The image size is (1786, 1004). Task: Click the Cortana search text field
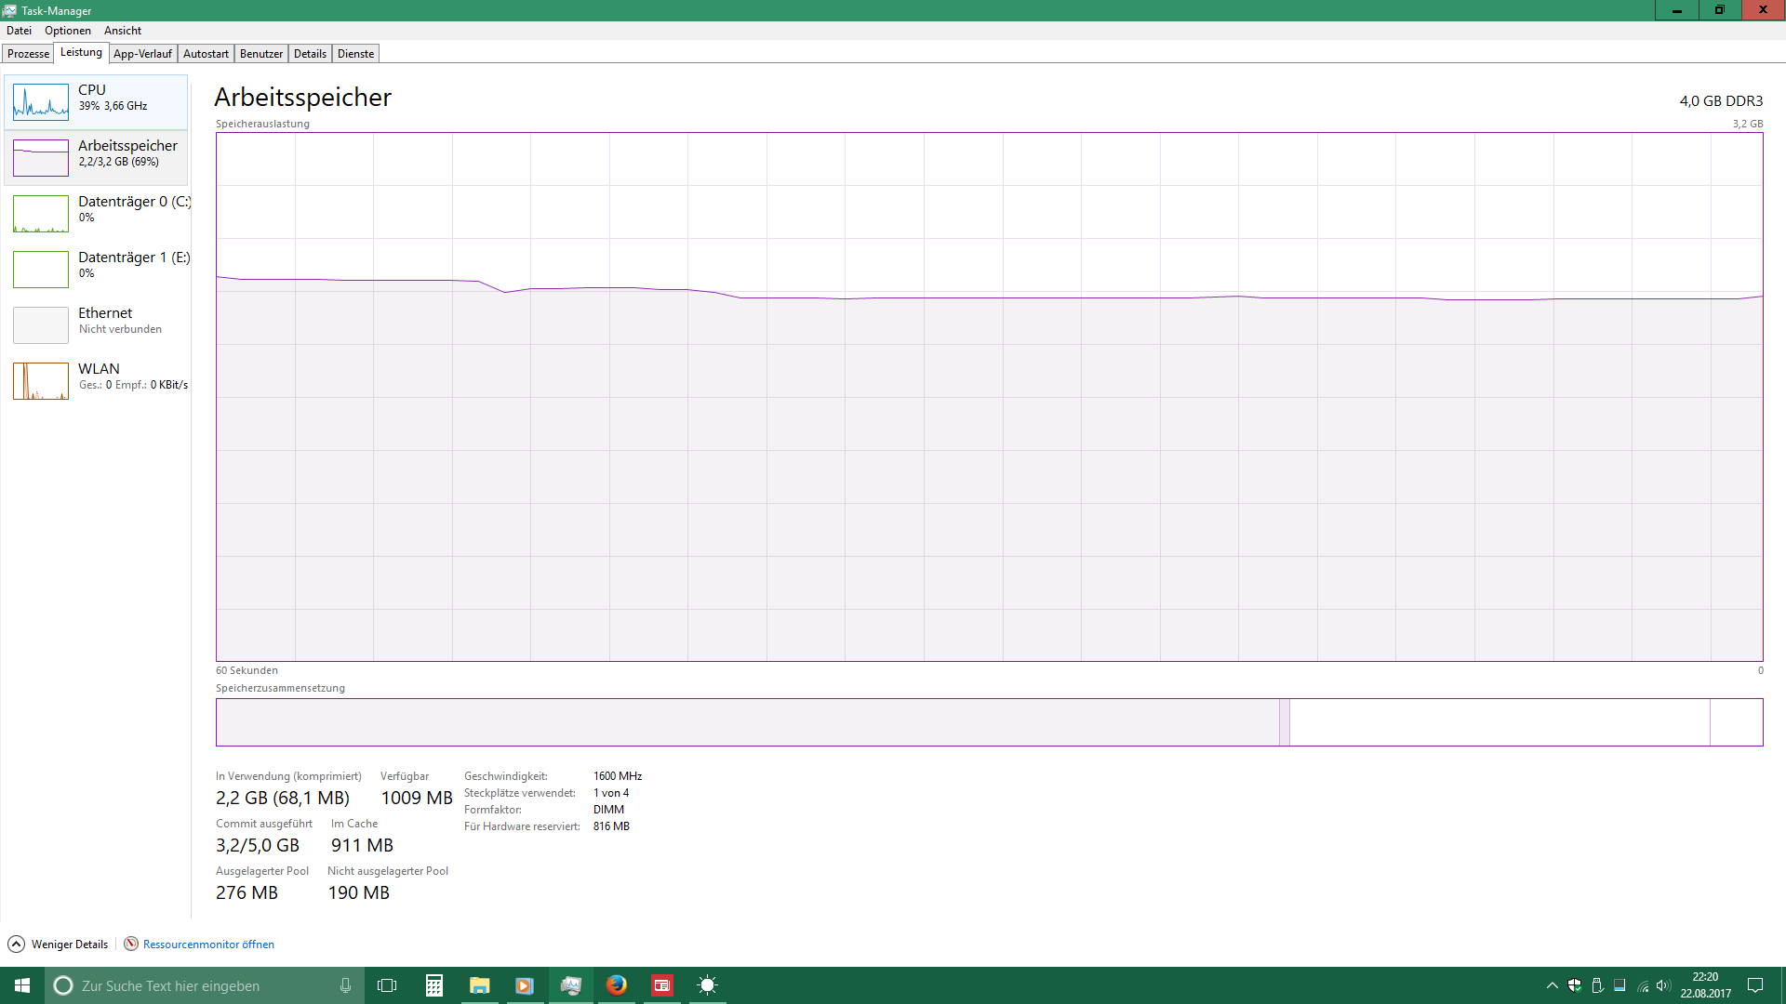pyautogui.click(x=205, y=985)
